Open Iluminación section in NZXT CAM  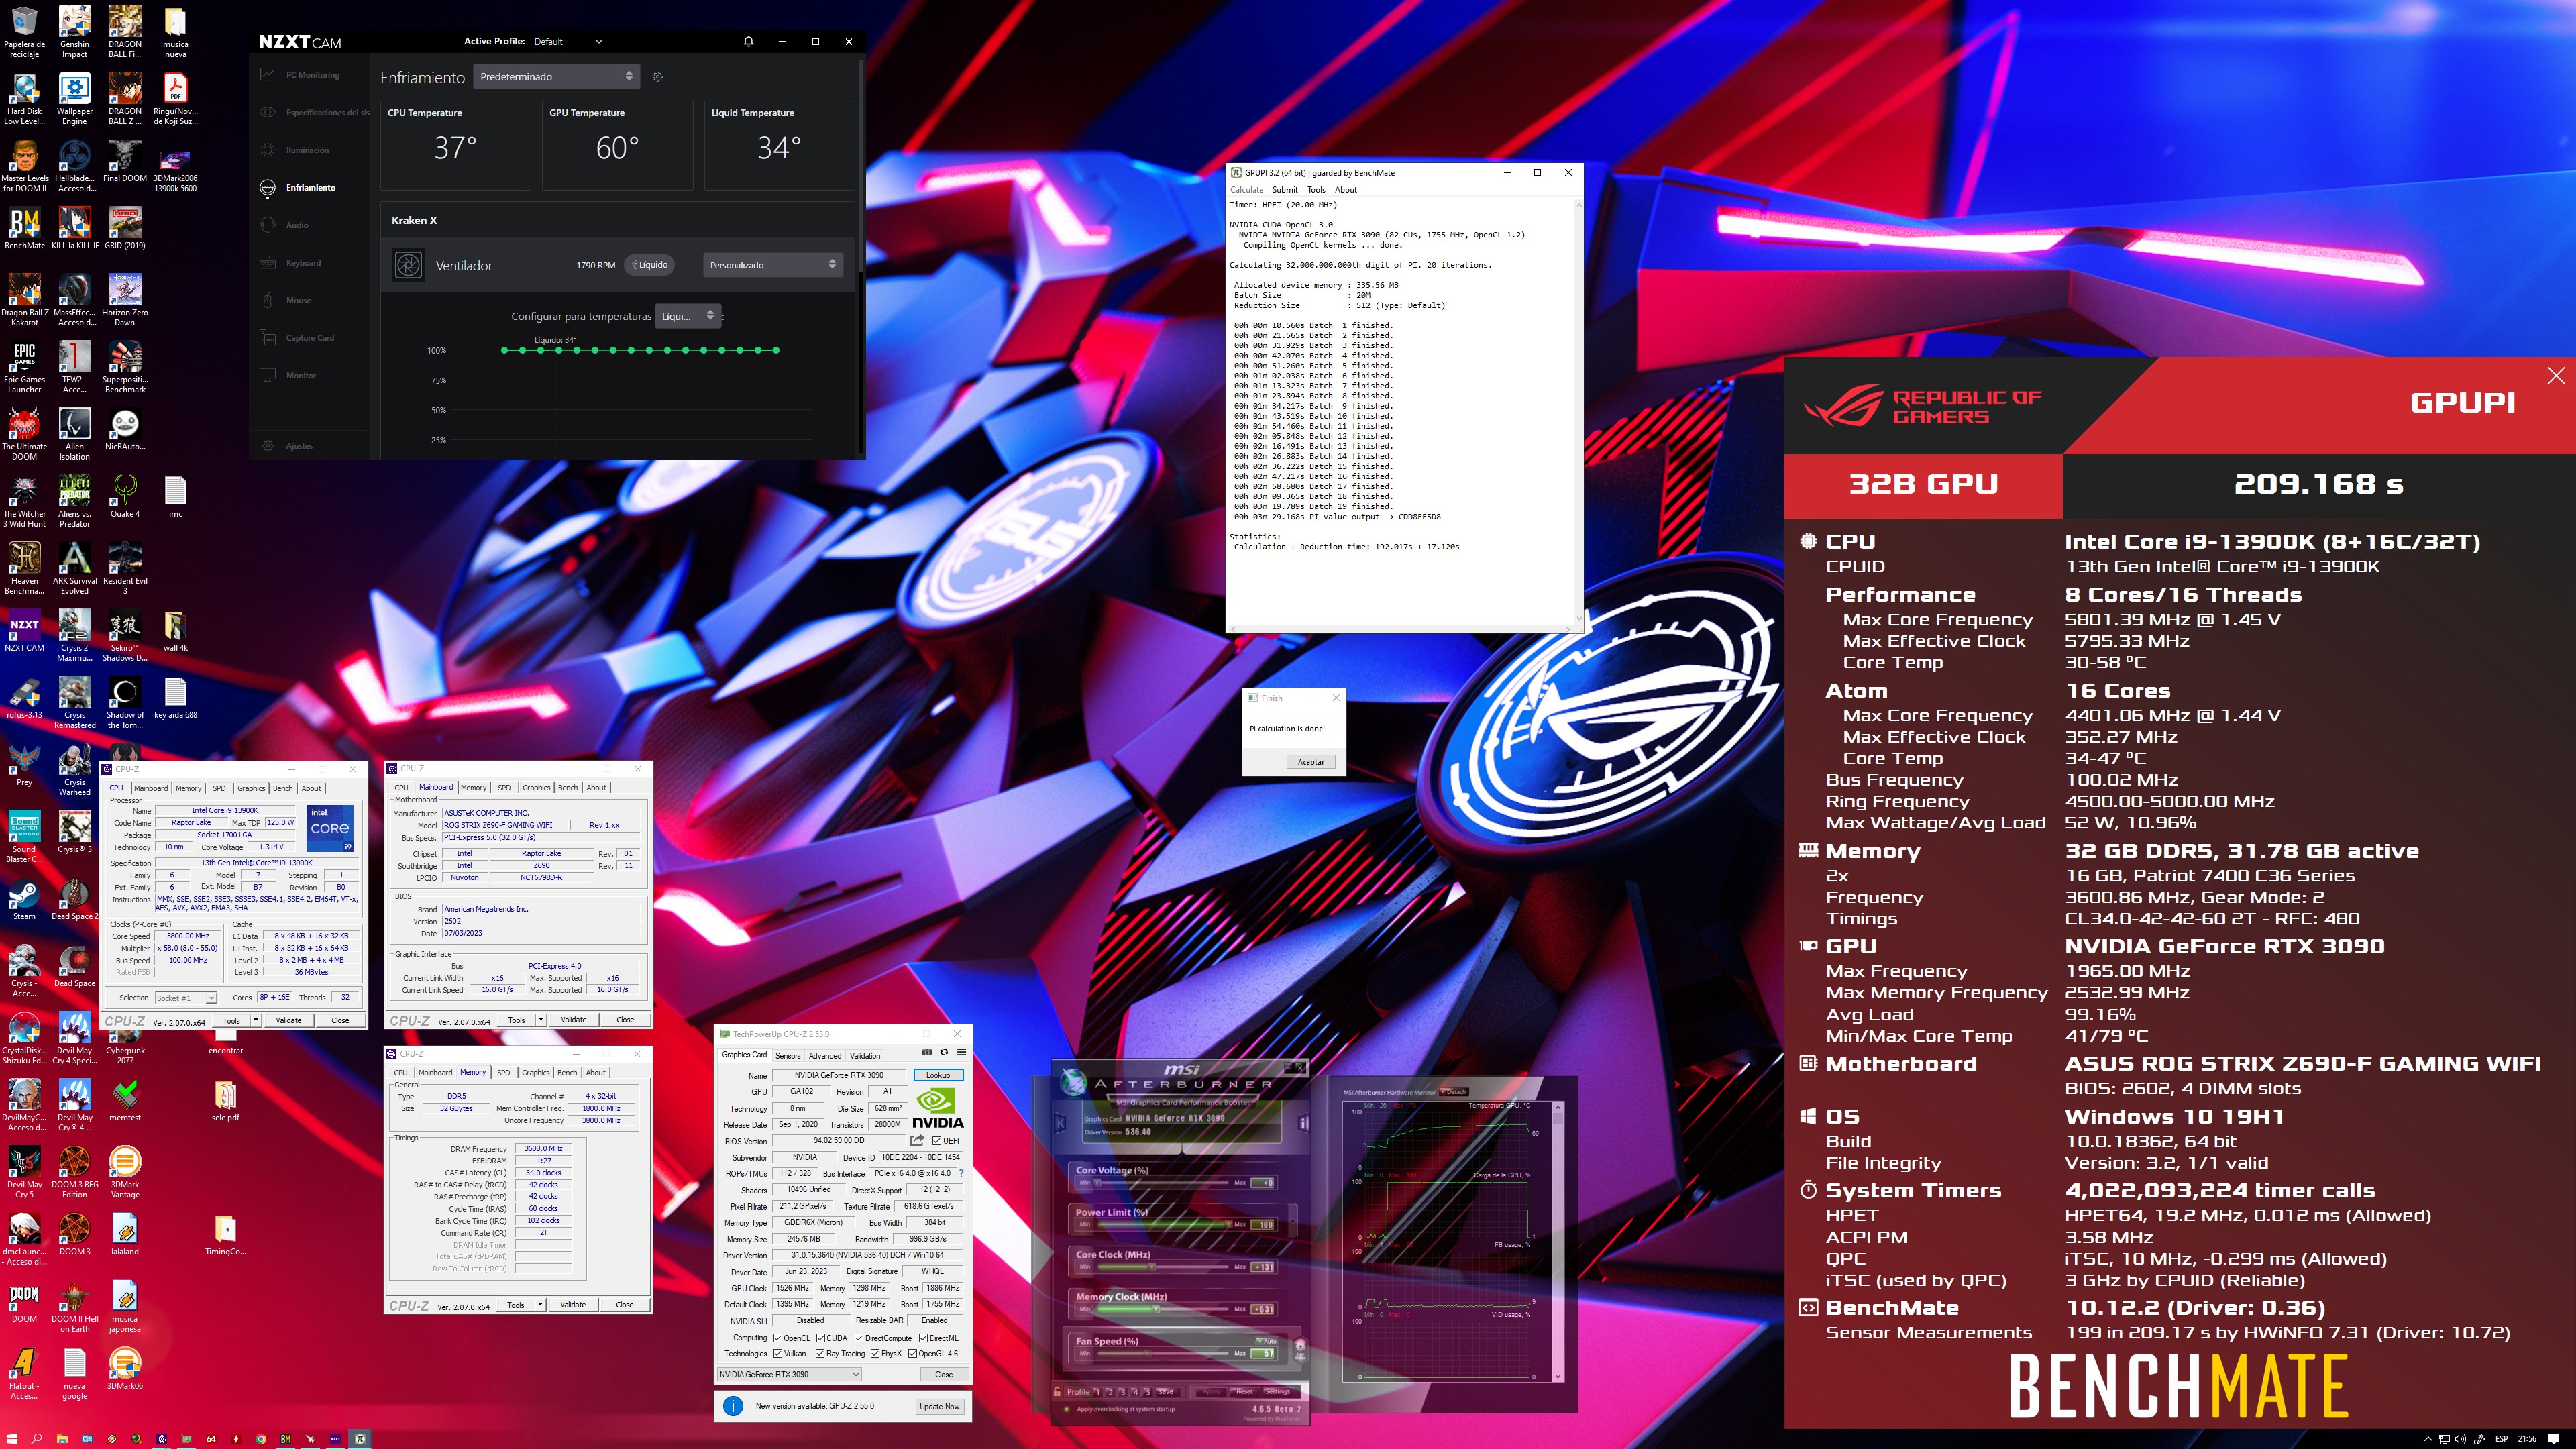(x=295, y=150)
